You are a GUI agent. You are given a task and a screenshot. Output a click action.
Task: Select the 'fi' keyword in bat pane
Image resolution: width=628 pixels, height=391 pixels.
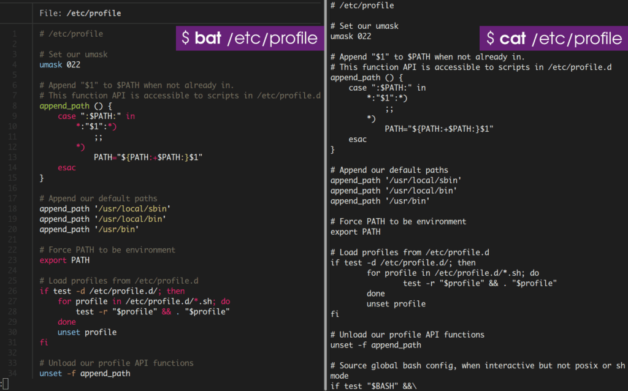[x=44, y=343]
